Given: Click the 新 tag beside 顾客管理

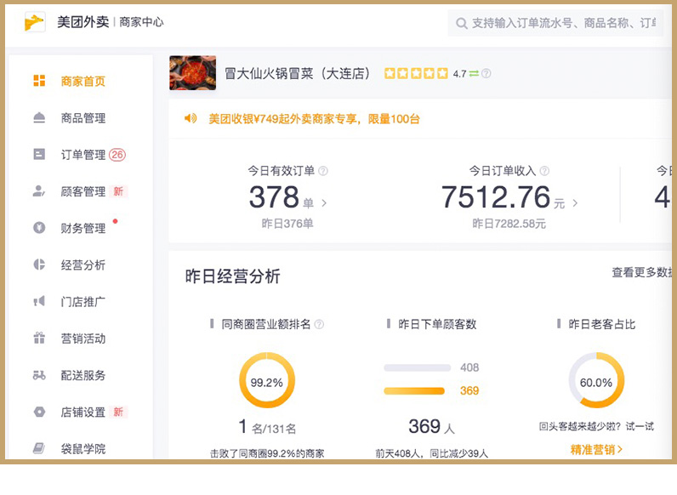Looking at the screenshot, I should coord(118,191).
